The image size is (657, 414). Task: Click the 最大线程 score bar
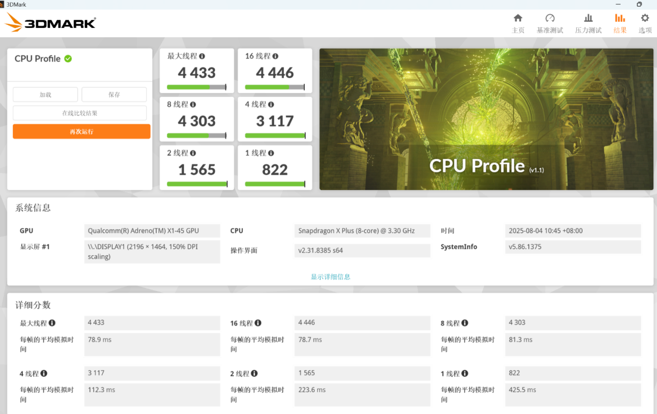pyautogui.click(x=197, y=87)
